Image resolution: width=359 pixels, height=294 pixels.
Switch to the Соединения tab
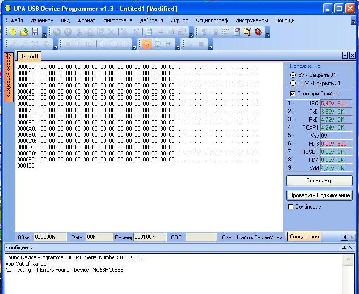[x=304, y=237]
